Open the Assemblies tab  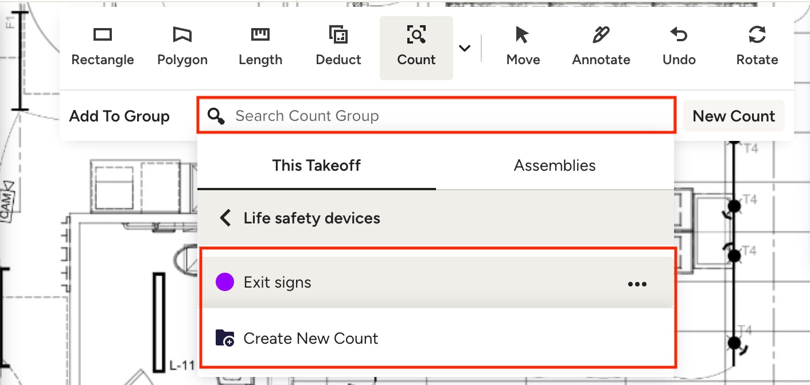pyautogui.click(x=555, y=166)
